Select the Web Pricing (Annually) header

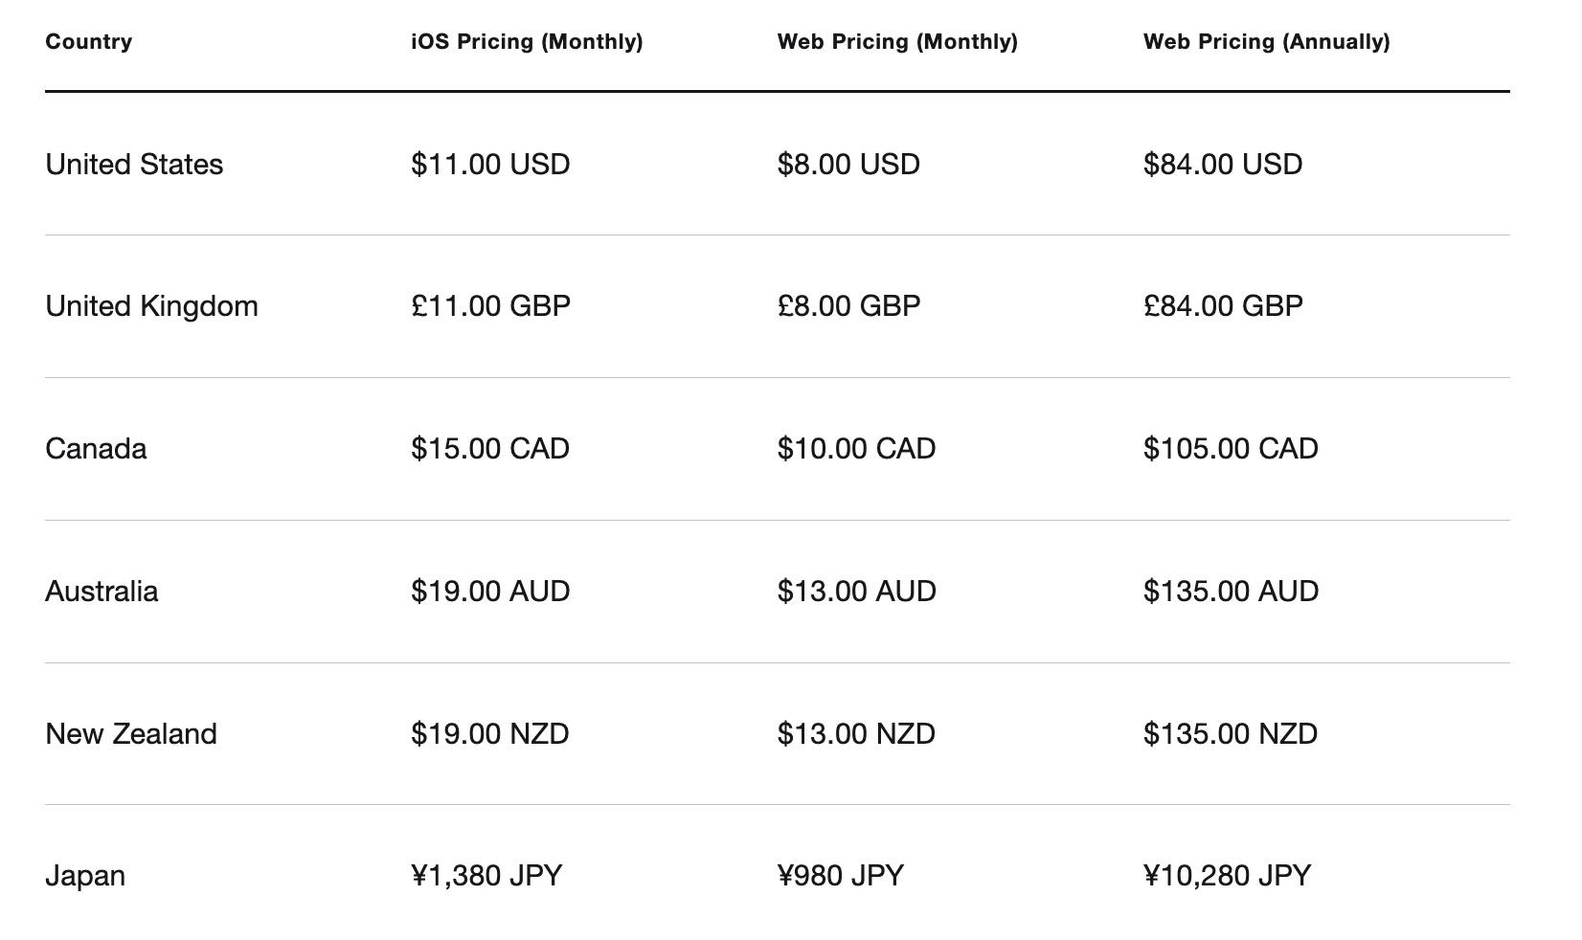pos(1266,42)
